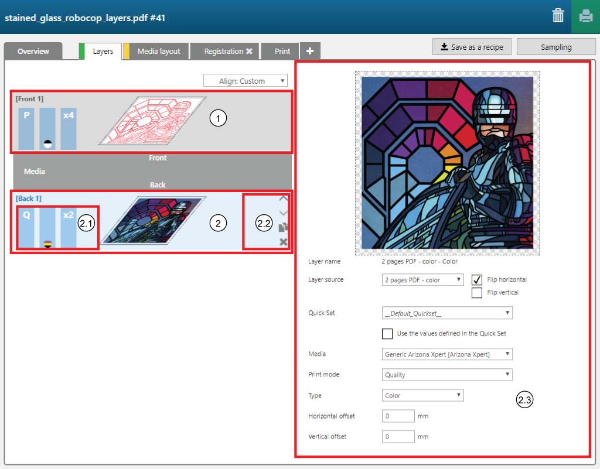This screenshot has width=600, height=469.
Task: Click the Vertical offset input field
Action: click(x=398, y=437)
